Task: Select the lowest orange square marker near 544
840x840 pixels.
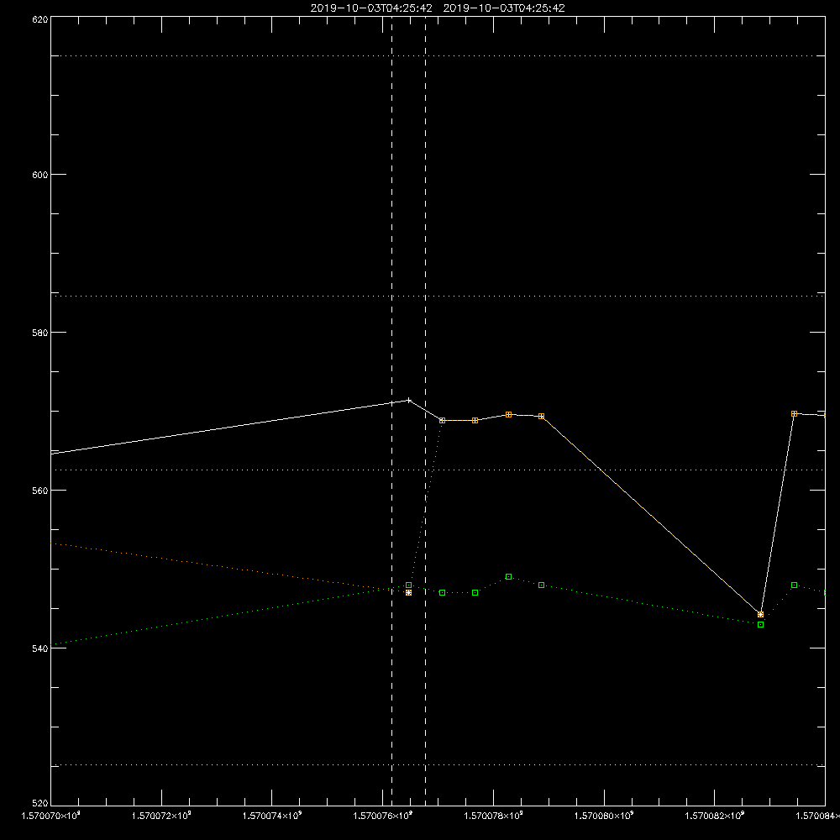Action: 761,615
